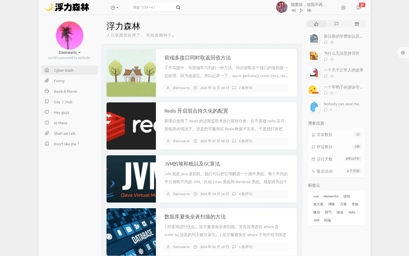
Task: Click the 浮力森林 site logo
Action: (67, 7)
